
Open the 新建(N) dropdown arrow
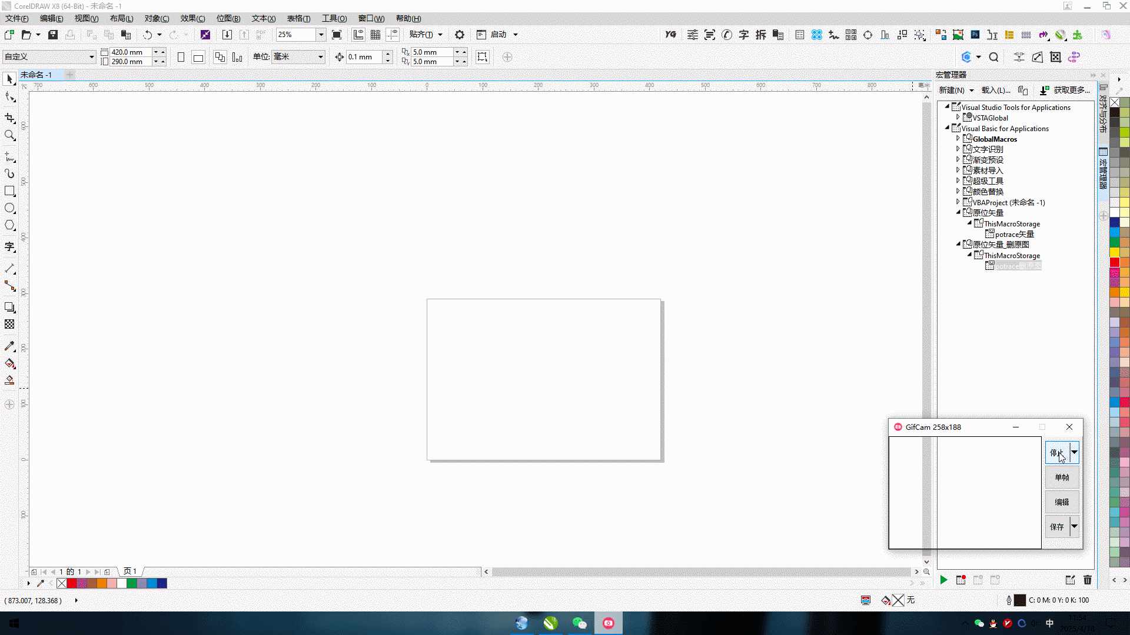click(971, 90)
